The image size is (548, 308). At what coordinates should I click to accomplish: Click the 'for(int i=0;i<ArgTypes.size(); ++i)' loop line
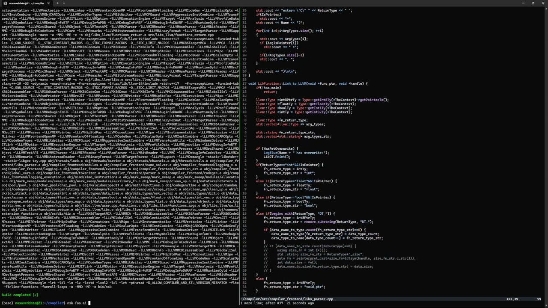[290, 31]
